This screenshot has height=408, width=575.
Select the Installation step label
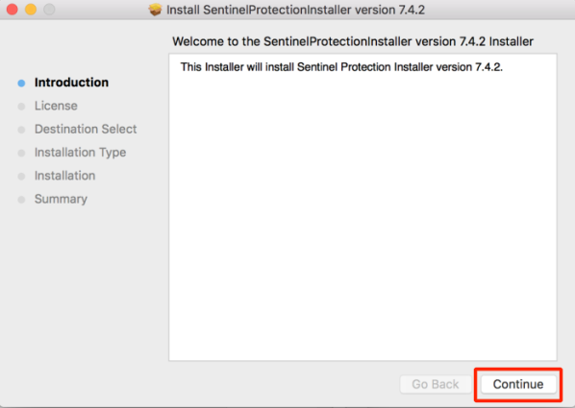pyautogui.click(x=65, y=176)
